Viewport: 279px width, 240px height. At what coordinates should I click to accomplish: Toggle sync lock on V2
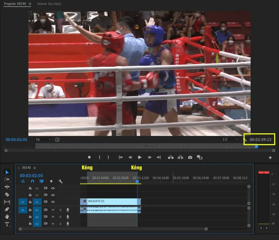tap(45, 195)
